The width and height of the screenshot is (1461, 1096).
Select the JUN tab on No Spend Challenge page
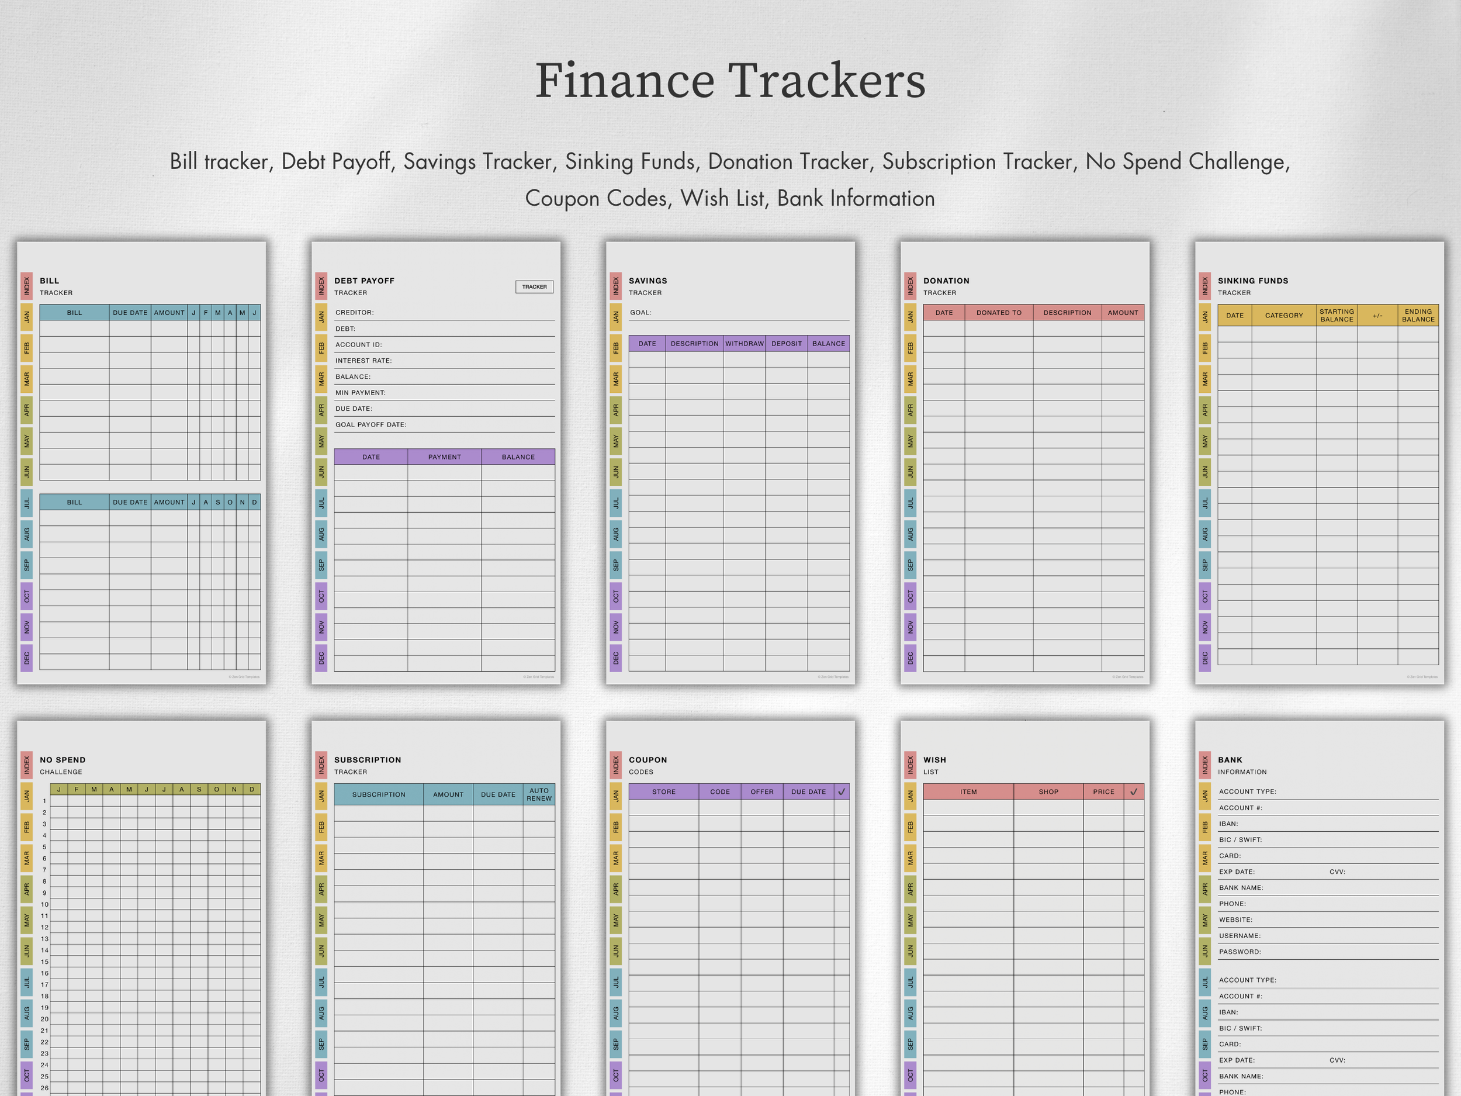[x=27, y=950]
